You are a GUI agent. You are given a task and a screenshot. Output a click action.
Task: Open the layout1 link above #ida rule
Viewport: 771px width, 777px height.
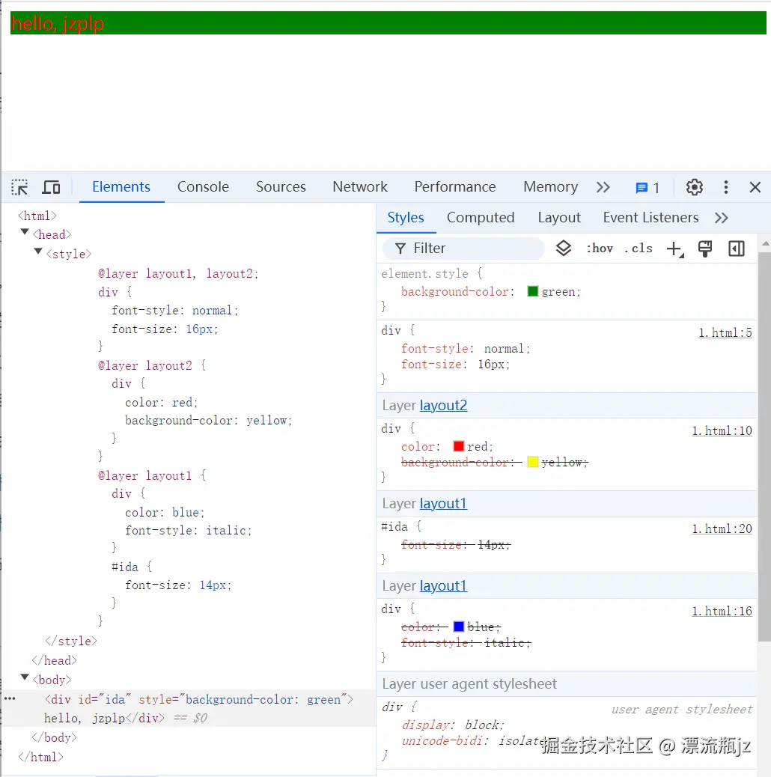(443, 504)
